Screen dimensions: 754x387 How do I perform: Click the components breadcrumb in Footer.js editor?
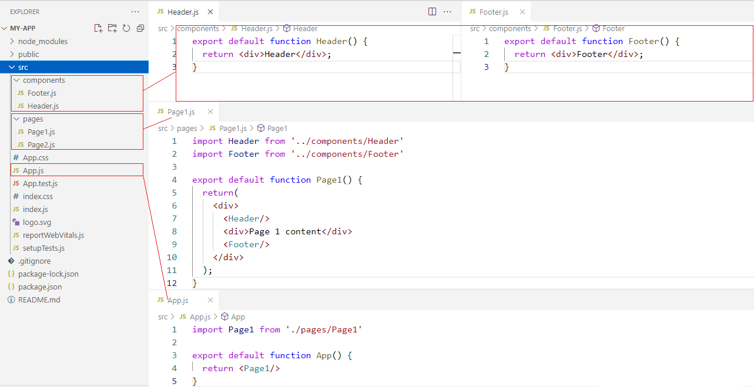tap(510, 28)
